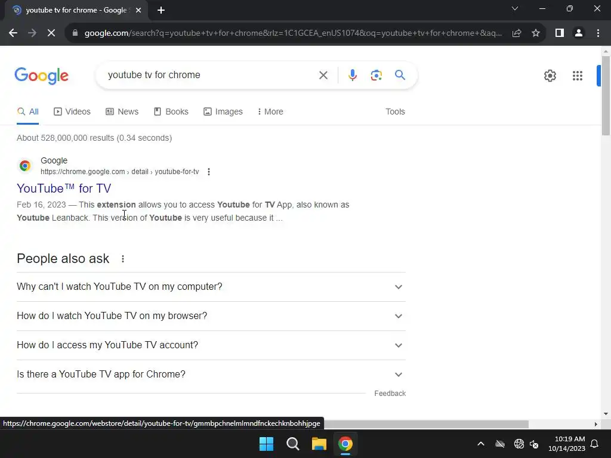Click the horizontal scrollbar thumb

pyautogui.click(x=426, y=424)
